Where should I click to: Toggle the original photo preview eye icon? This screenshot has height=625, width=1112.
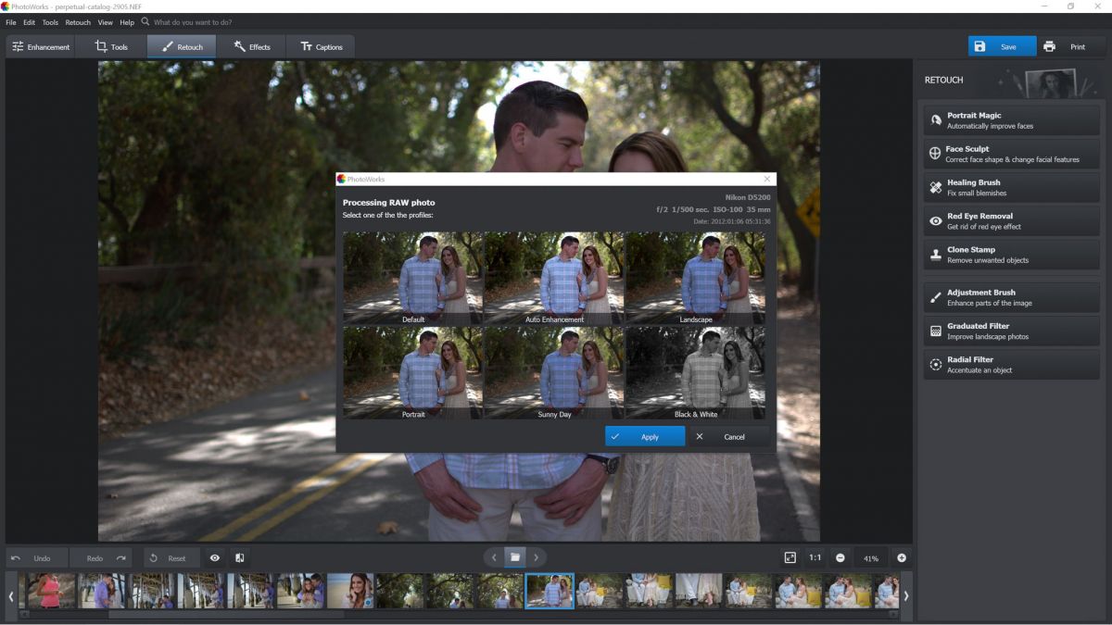tap(215, 557)
